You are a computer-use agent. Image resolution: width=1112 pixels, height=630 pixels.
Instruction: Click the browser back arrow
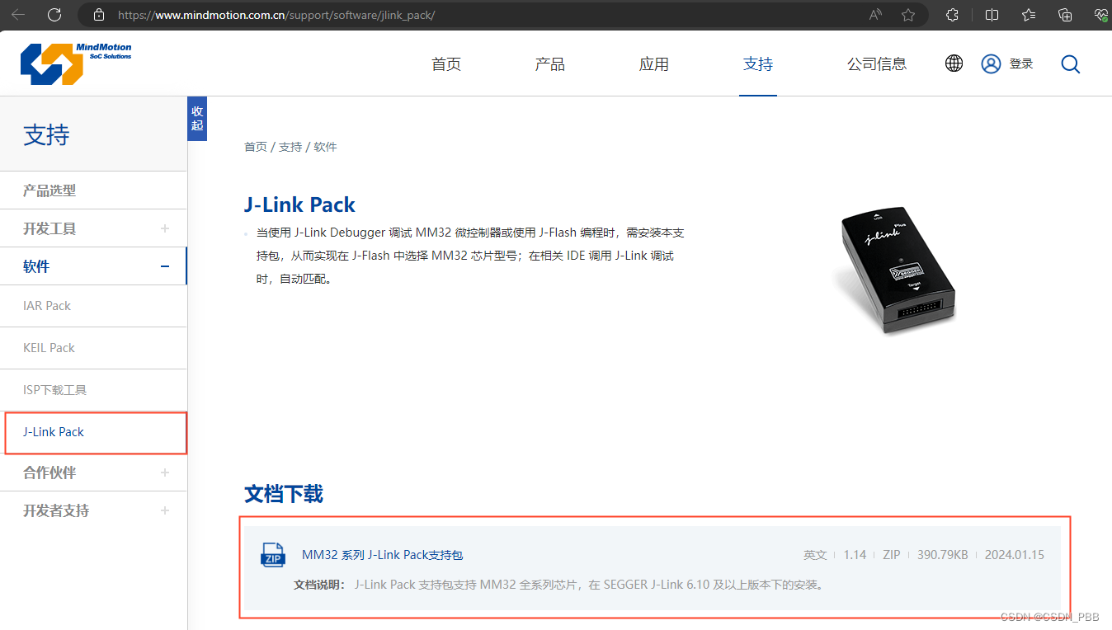pyautogui.click(x=18, y=15)
